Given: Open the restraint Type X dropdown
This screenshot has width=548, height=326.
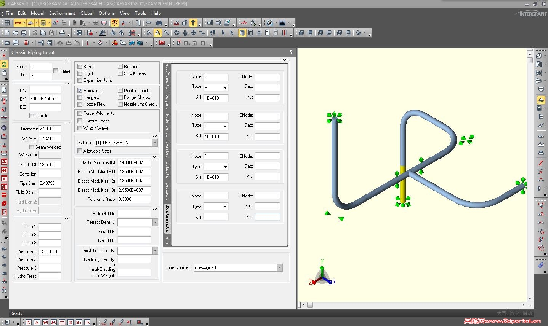Looking at the screenshot, I should [x=225, y=87].
